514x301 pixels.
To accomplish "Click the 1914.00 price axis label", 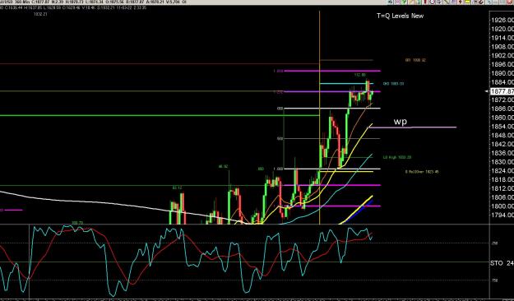I will (502, 38).
